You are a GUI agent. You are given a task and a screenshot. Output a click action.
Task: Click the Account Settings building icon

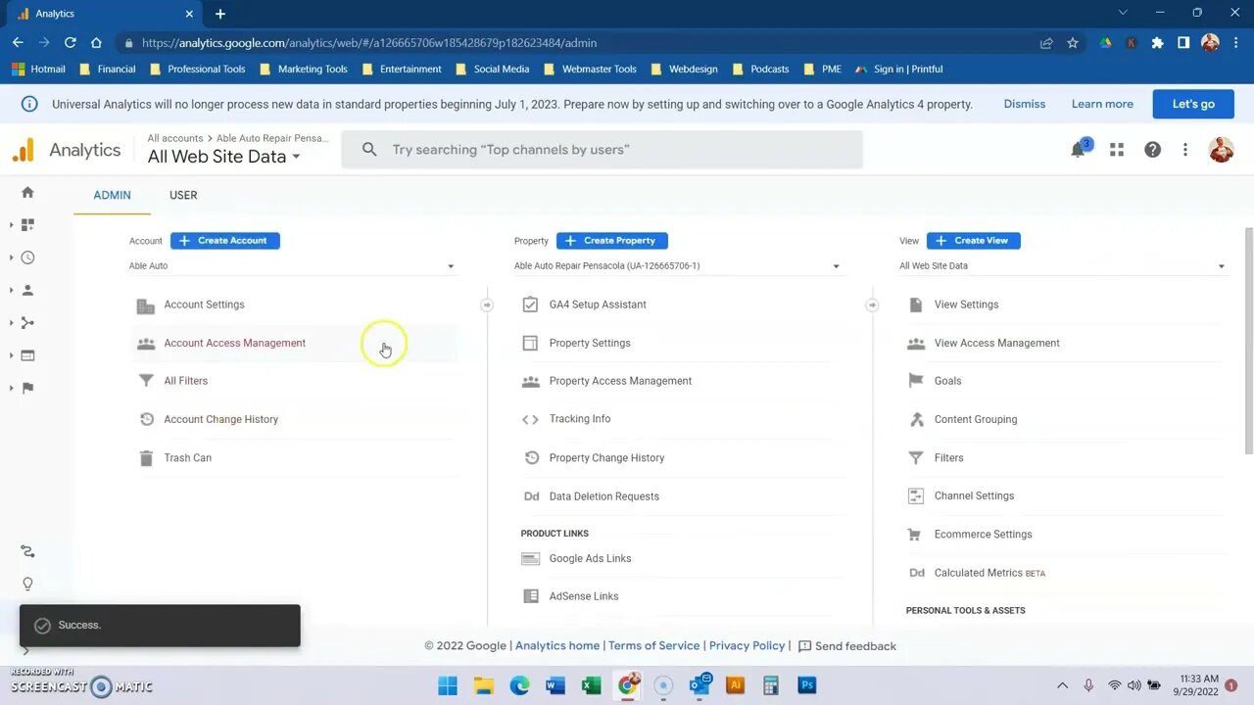146,305
